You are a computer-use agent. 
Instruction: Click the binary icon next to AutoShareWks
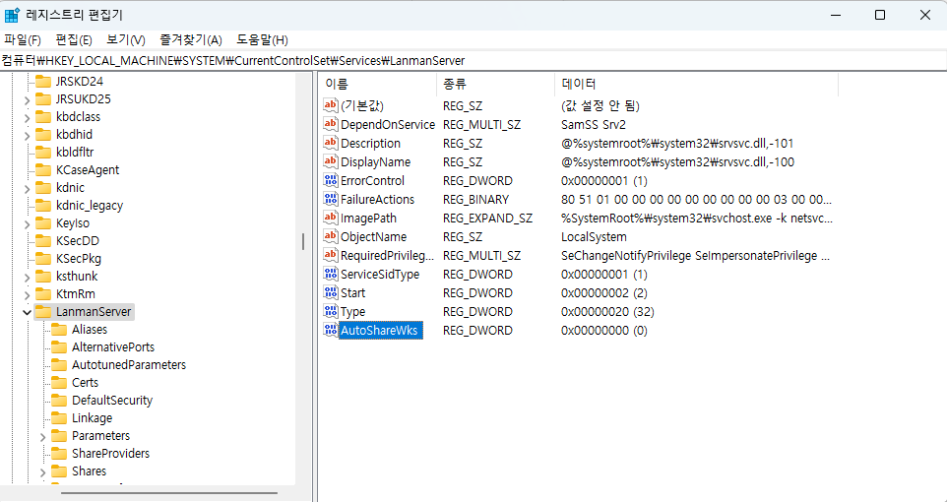click(330, 331)
